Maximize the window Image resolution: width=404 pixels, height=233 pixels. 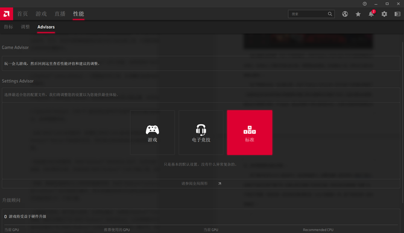pos(387,4)
